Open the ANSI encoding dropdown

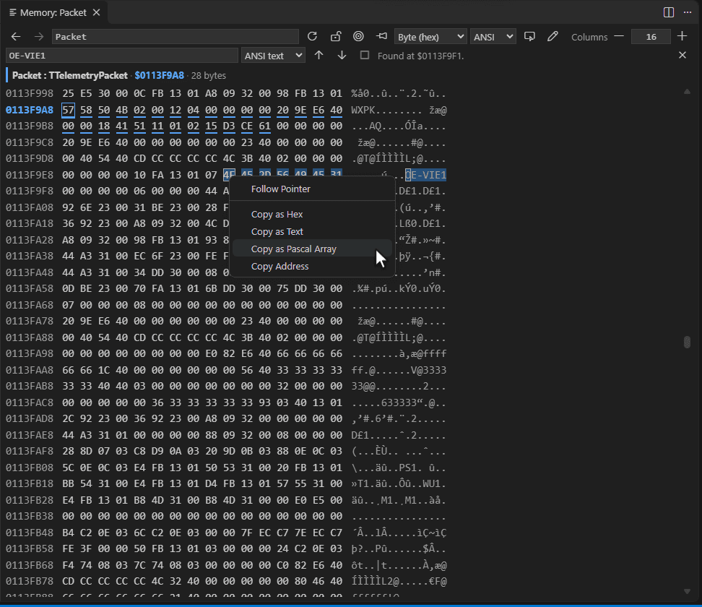[493, 37]
